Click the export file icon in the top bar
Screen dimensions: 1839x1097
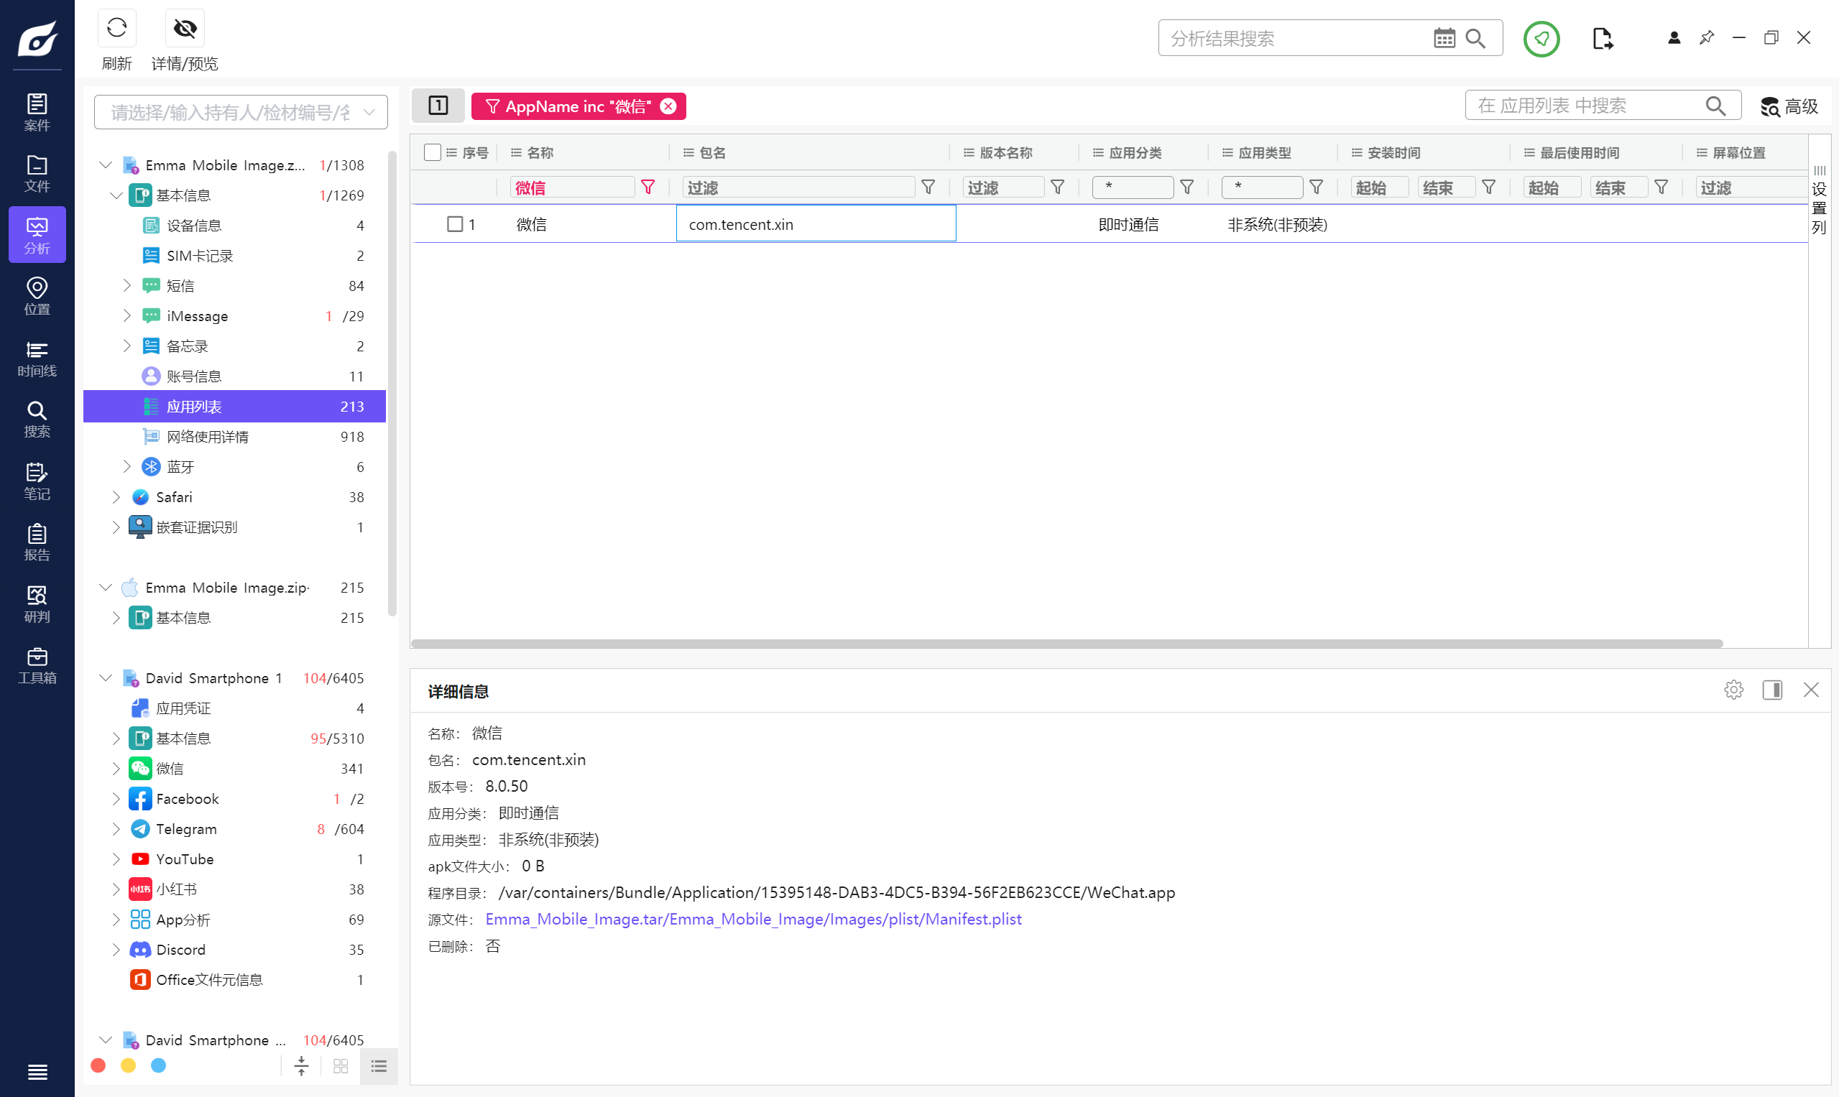(1602, 39)
